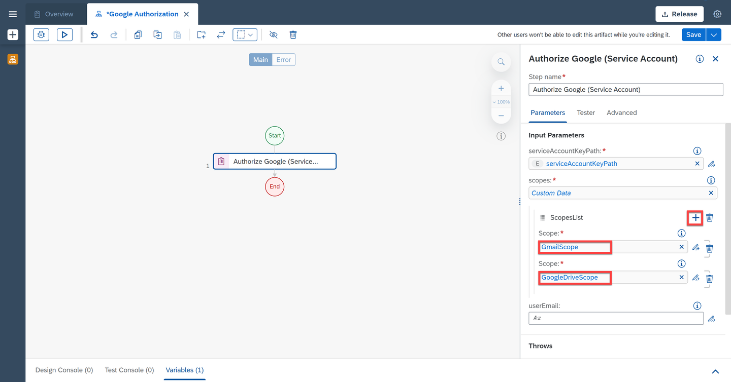Clear the GmailScope value

681,247
